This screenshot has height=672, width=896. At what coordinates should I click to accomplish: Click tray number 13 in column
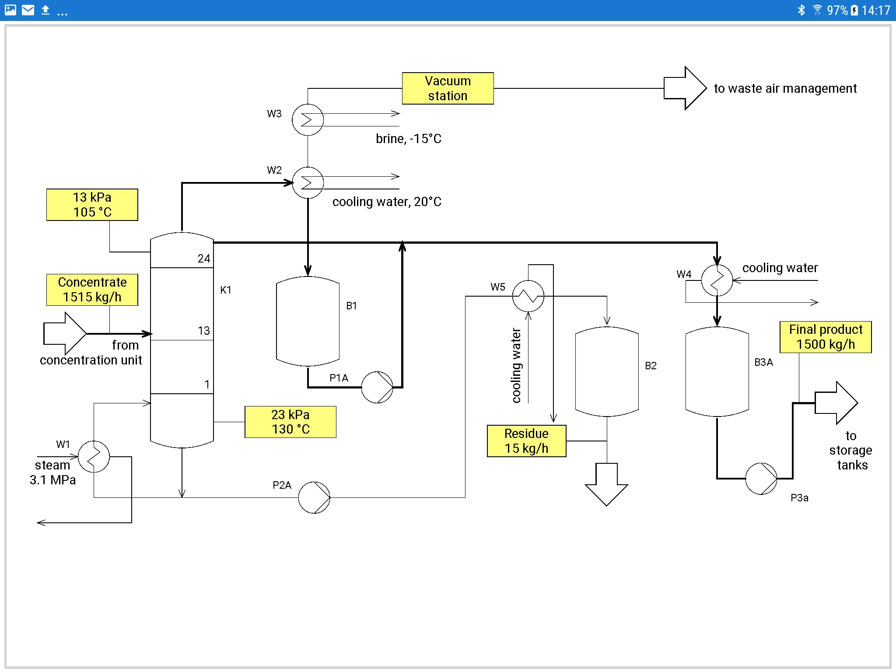pos(204,331)
